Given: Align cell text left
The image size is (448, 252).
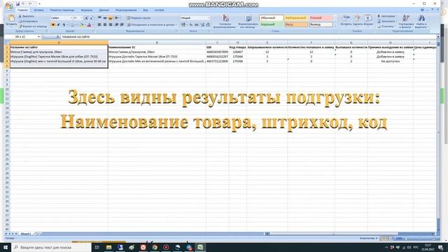Looking at the screenshot, I should [99, 25].
